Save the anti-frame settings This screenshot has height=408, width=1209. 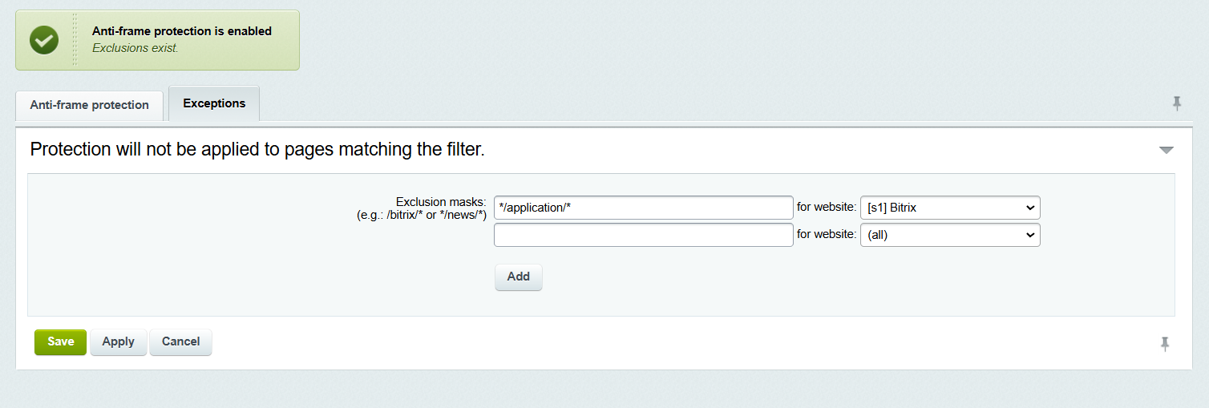(x=60, y=341)
